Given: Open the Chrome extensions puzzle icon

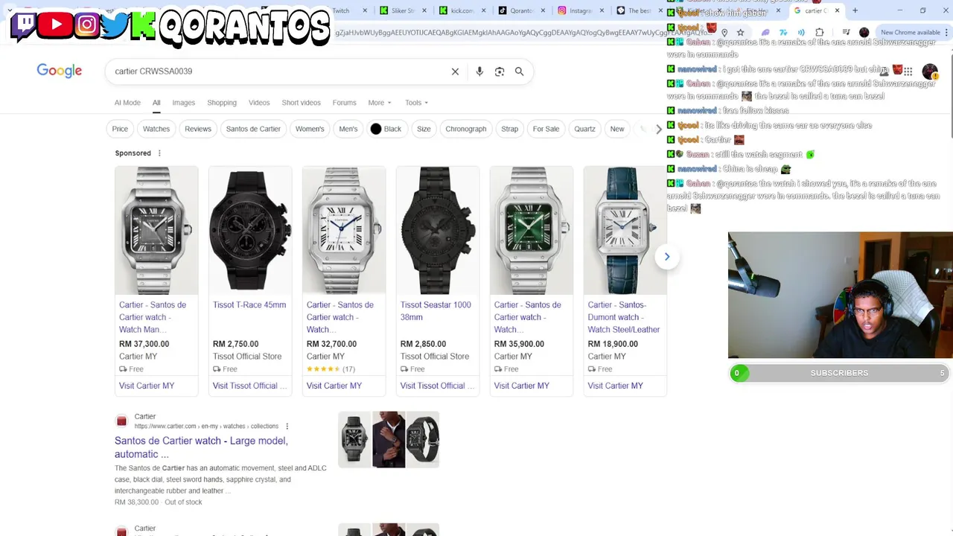Looking at the screenshot, I should click(x=820, y=32).
